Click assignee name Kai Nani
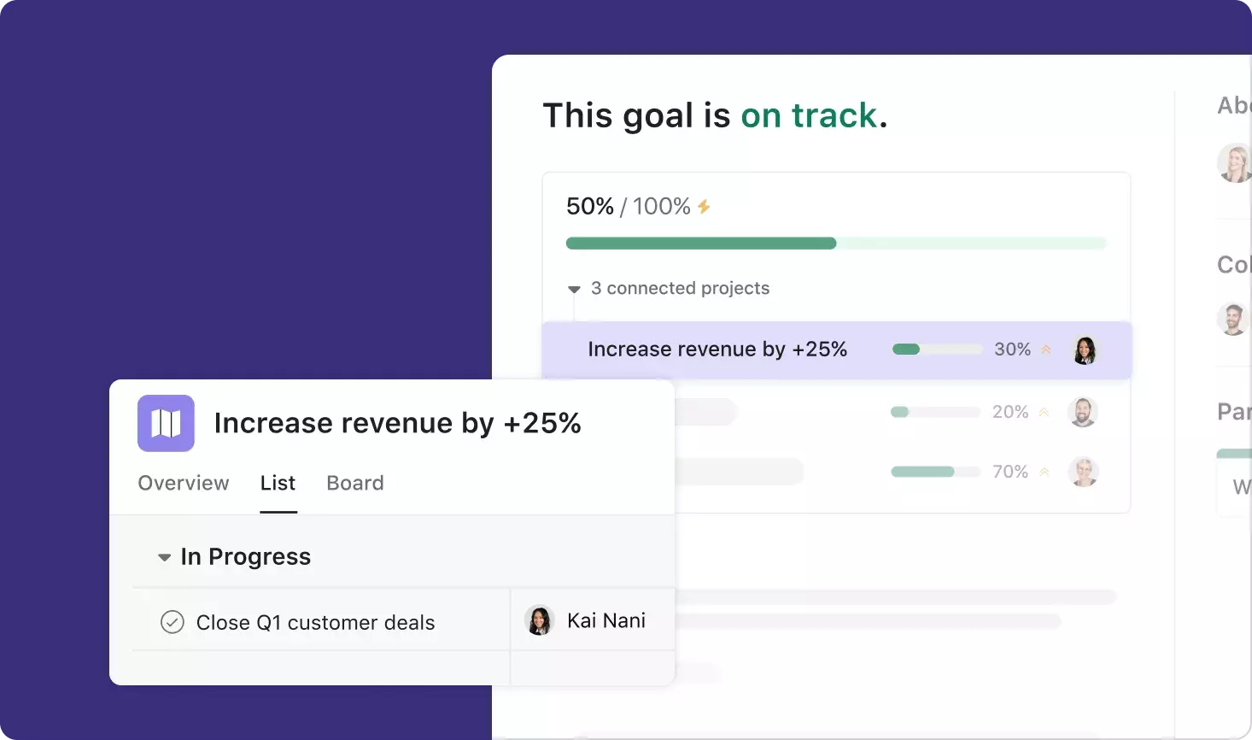Image resolution: width=1252 pixels, height=740 pixels. coord(606,620)
